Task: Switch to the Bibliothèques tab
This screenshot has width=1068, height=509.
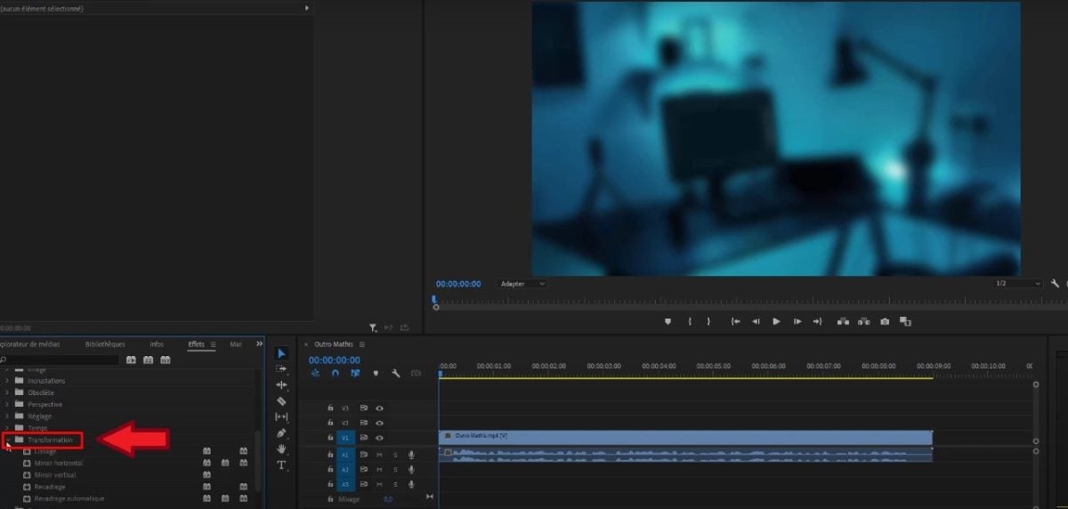Action: coord(105,344)
